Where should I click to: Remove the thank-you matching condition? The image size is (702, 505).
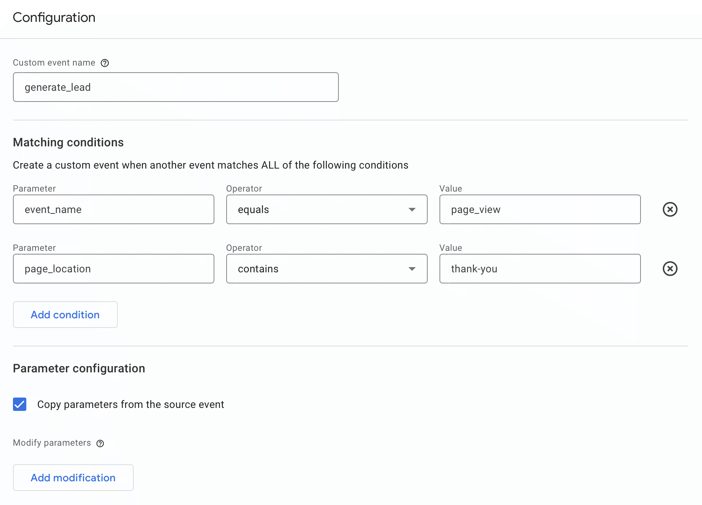click(670, 269)
